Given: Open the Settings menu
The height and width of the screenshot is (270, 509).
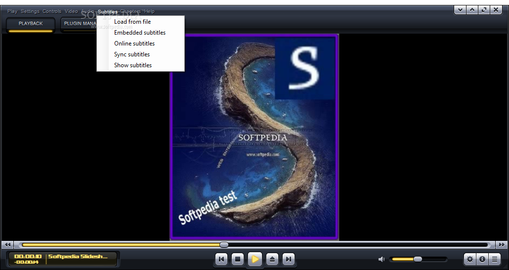Looking at the screenshot, I should [30, 11].
